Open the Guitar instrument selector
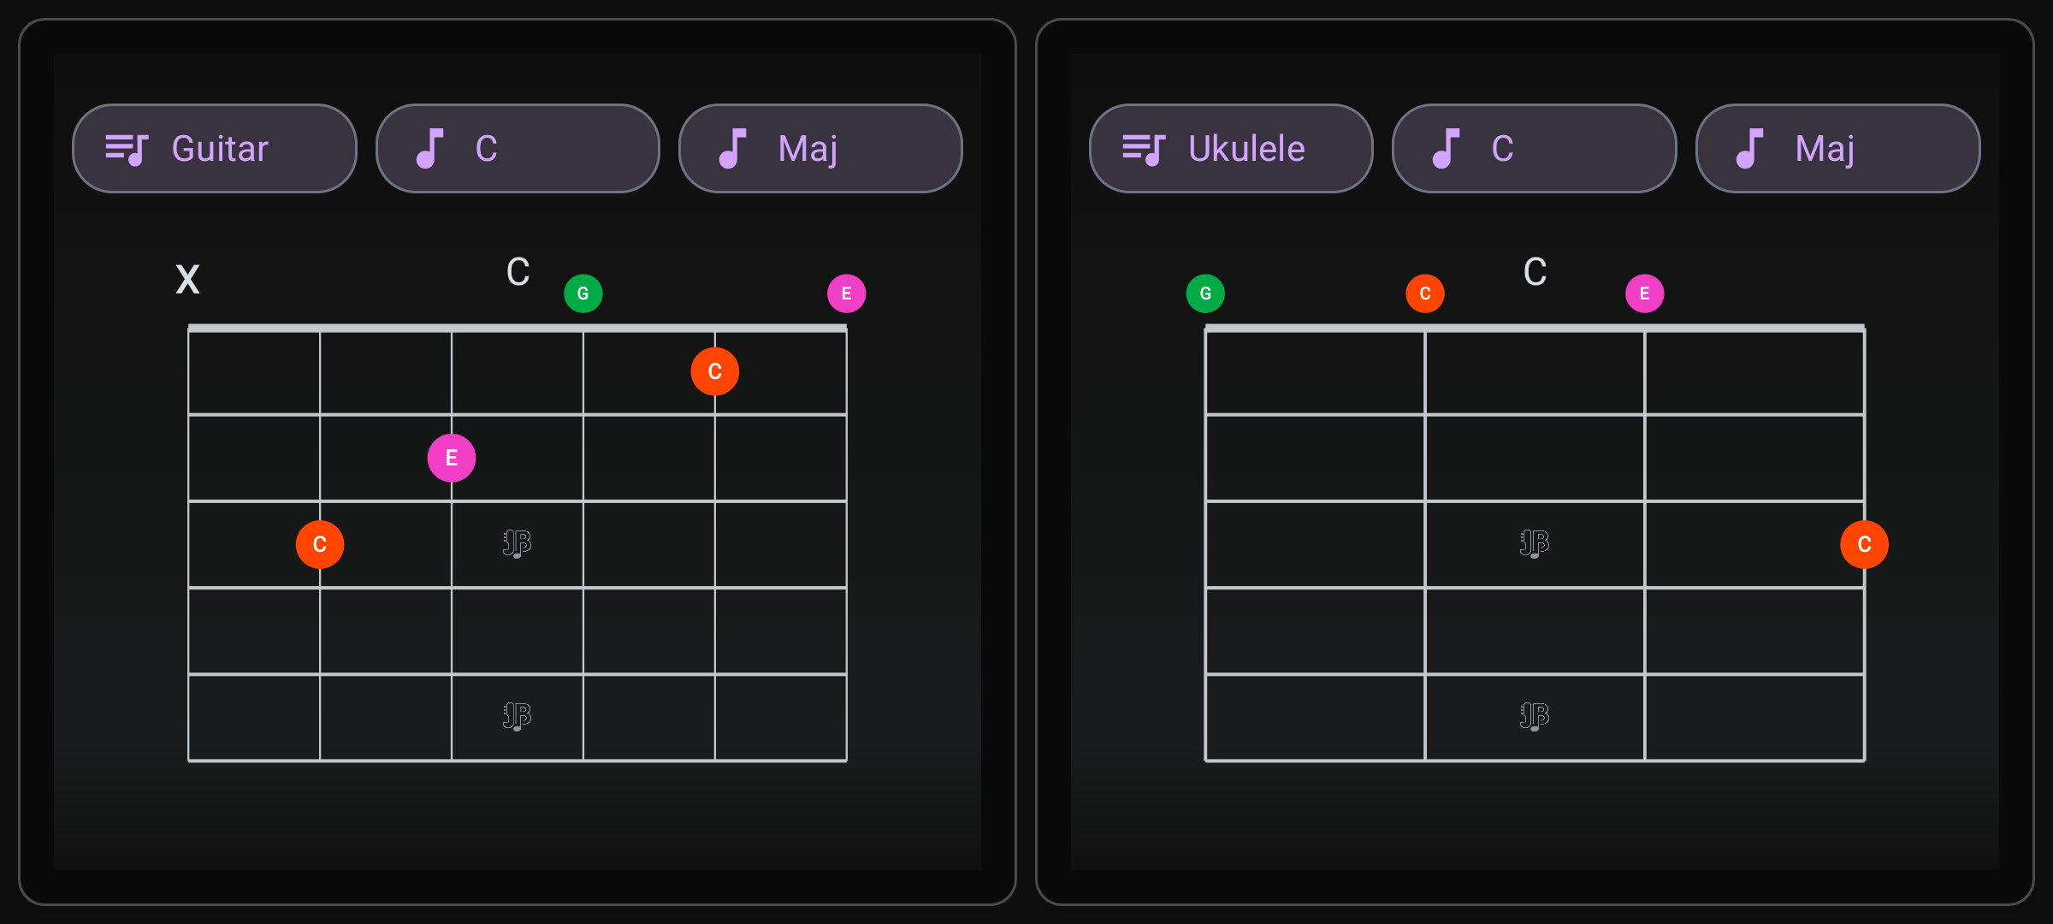The width and height of the screenshot is (2053, 924). coord(215,147)
